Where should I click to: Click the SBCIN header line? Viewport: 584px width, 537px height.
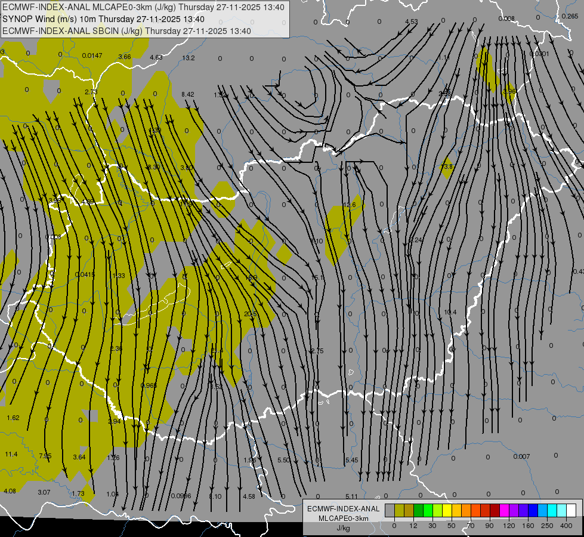click(x=126, y=31)
